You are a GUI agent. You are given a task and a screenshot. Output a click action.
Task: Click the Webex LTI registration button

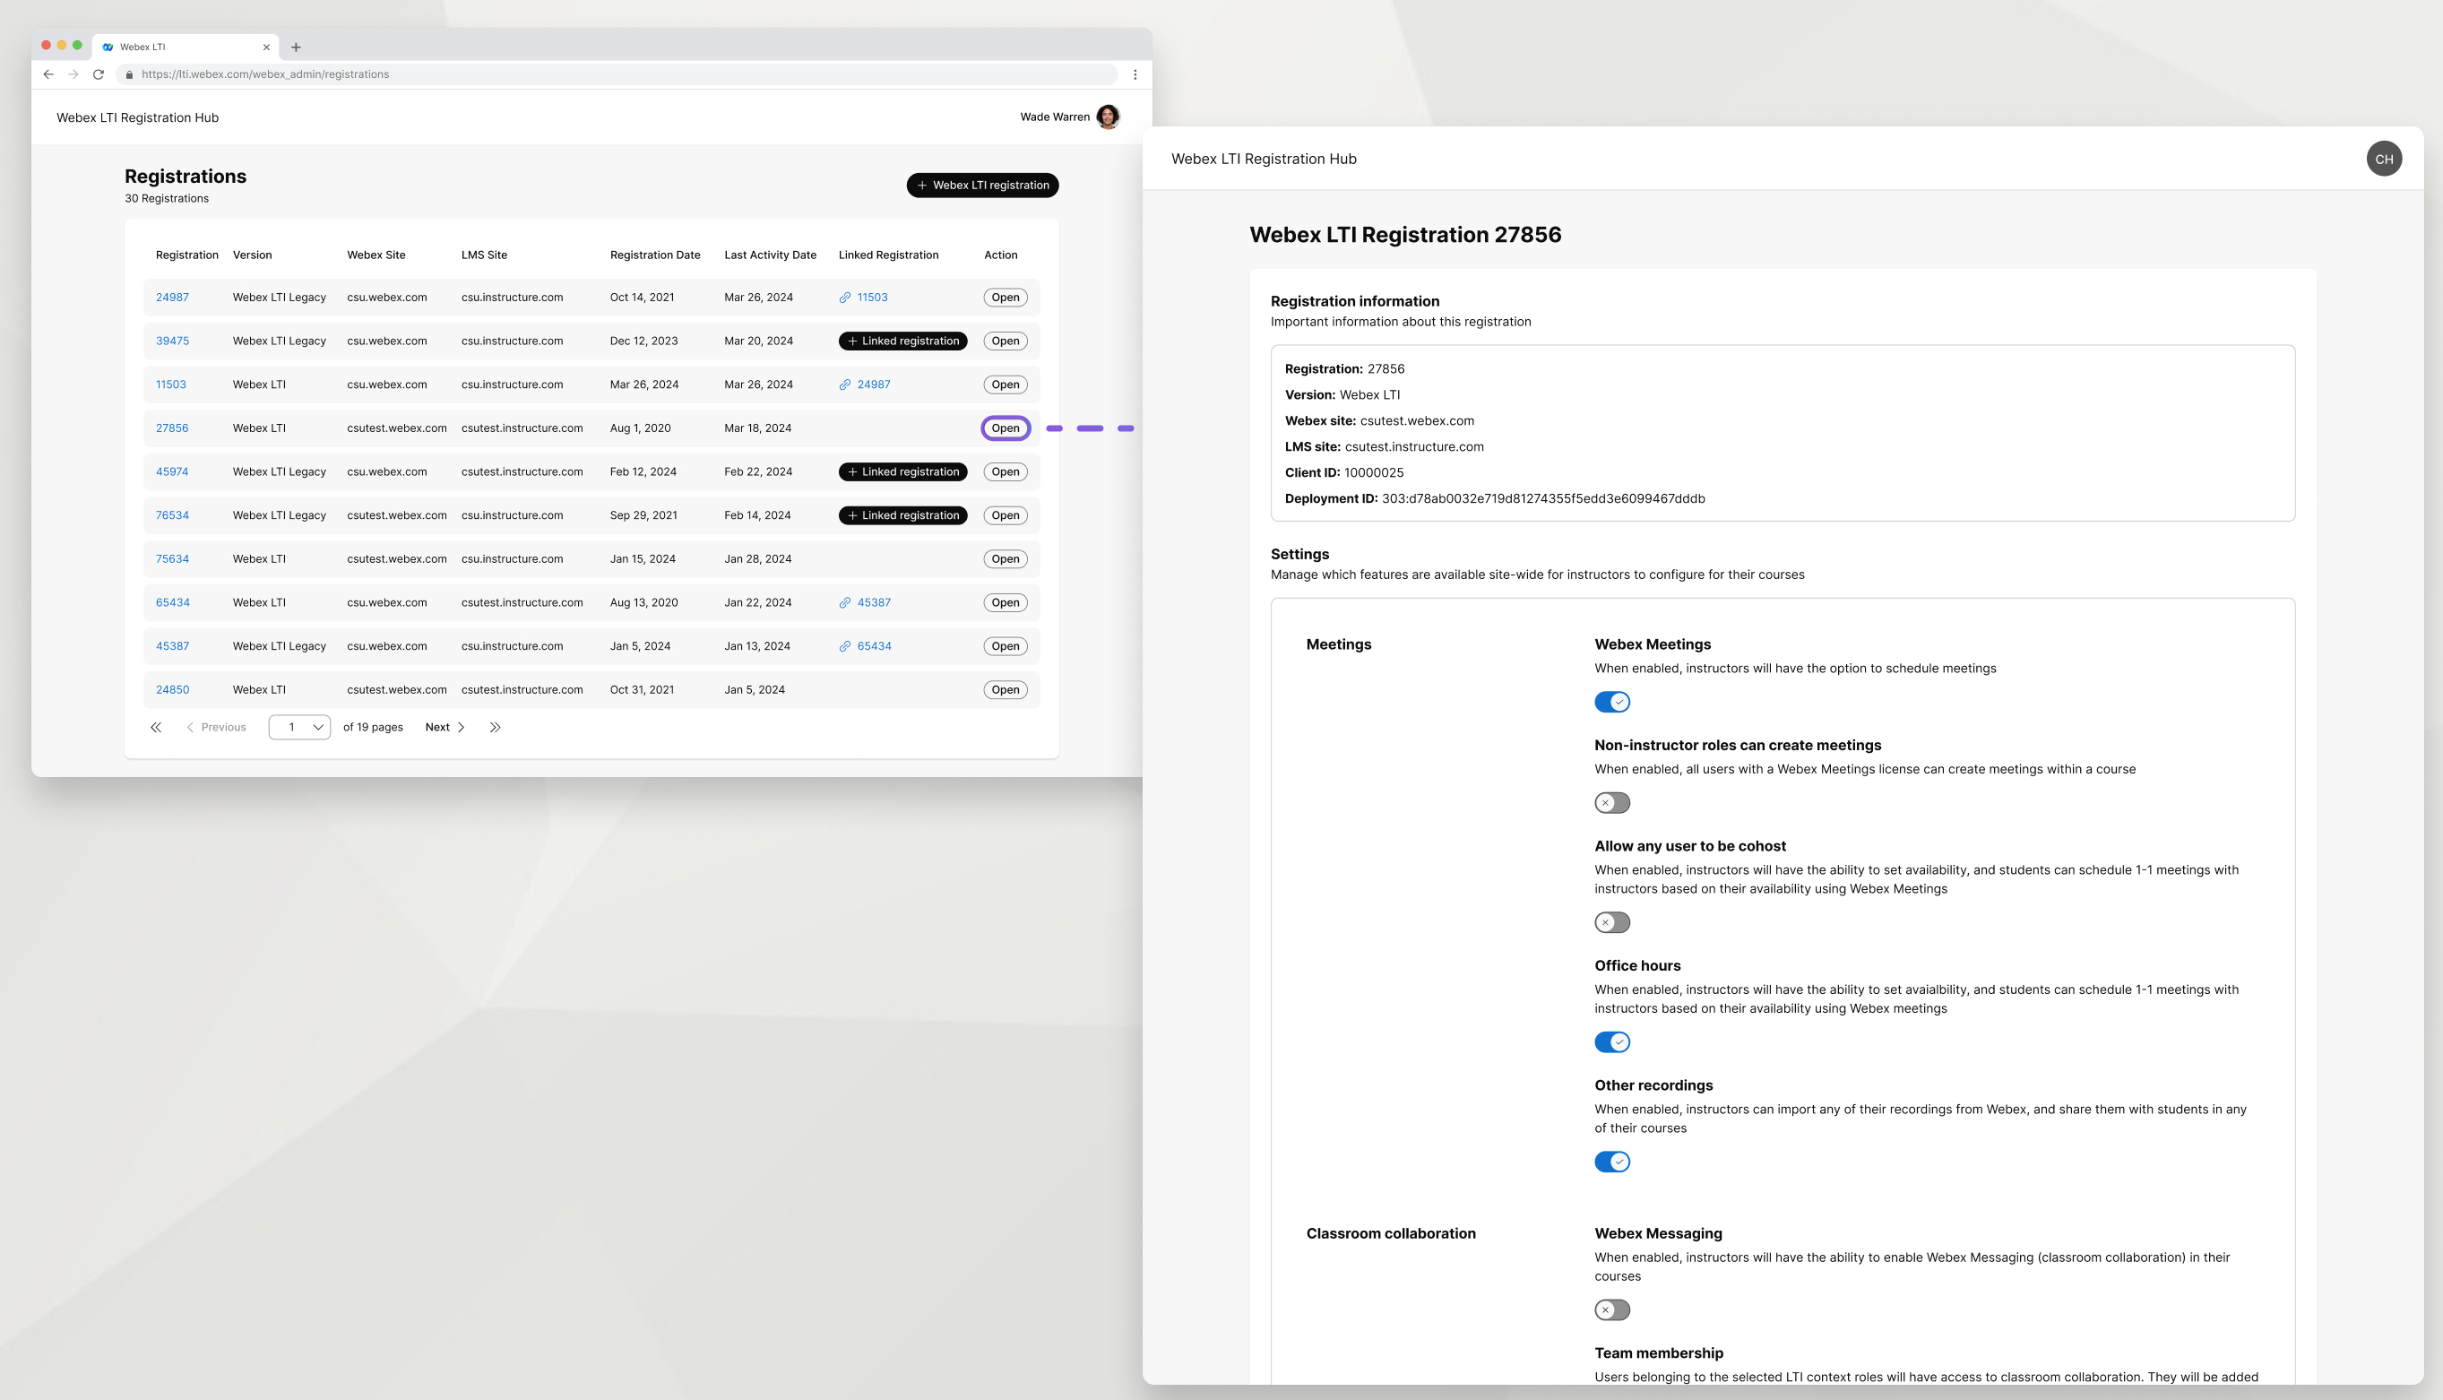click(981, 185)
